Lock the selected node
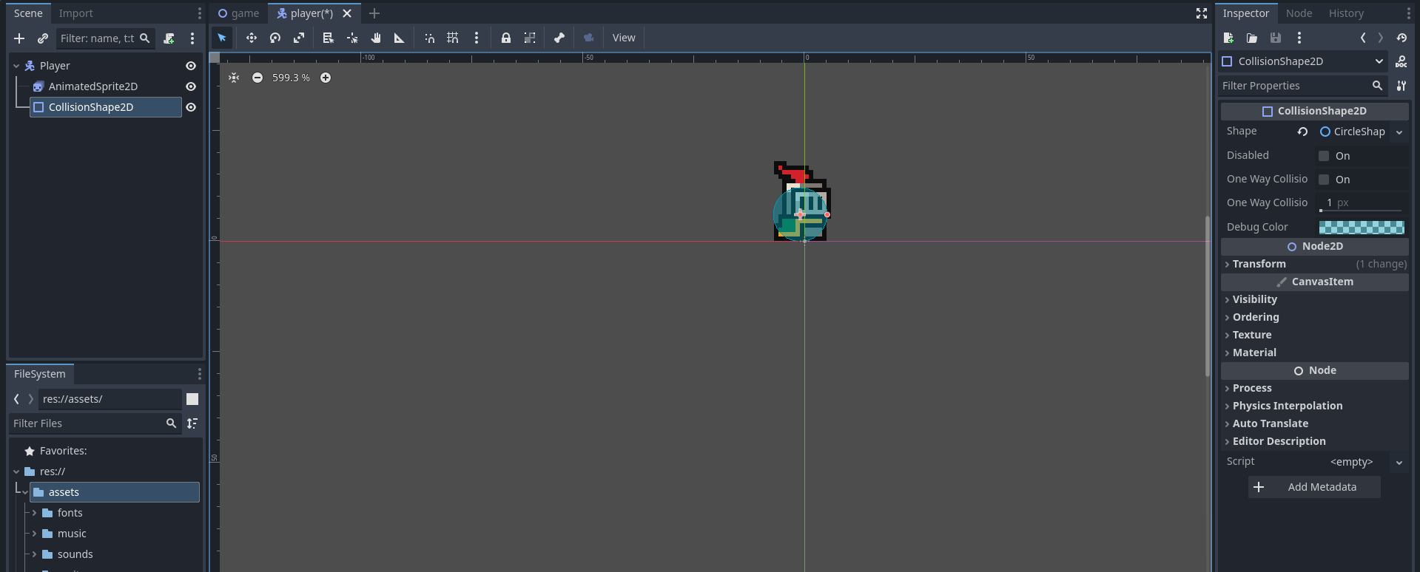This screenshot has height=572, width=1420. pos(506,38)
